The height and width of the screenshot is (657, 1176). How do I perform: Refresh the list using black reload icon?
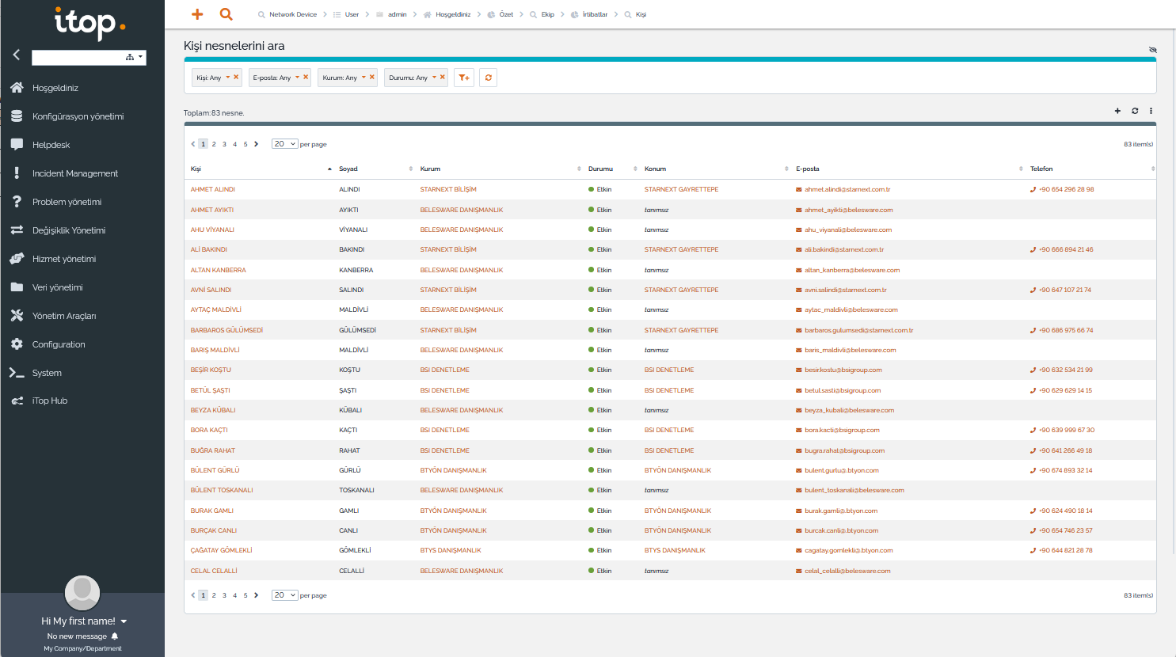(x=1135, y=111)
